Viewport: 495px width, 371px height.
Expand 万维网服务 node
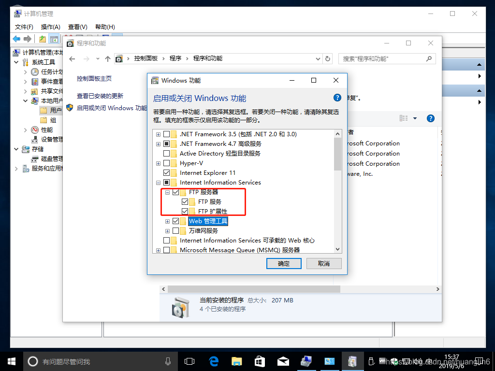(x=168, y=231)
